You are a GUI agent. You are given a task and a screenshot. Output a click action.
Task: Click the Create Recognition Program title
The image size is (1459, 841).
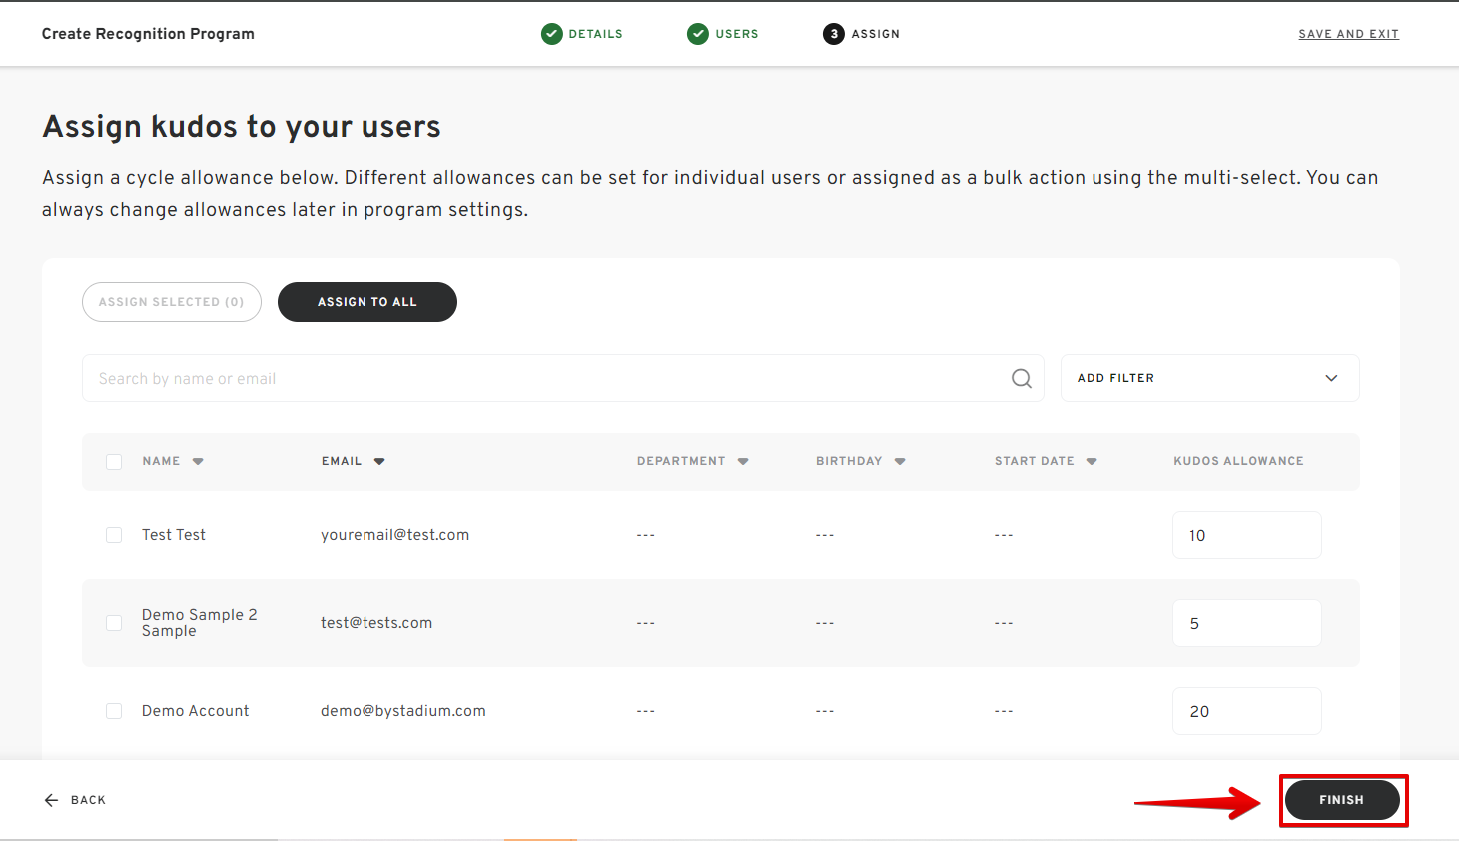pyautogui.click(x=148, y=34)
